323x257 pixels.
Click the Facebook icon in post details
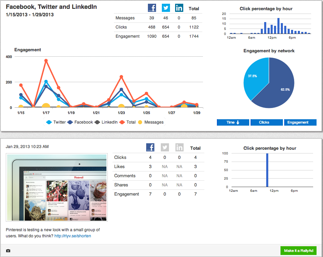point(150,147)
